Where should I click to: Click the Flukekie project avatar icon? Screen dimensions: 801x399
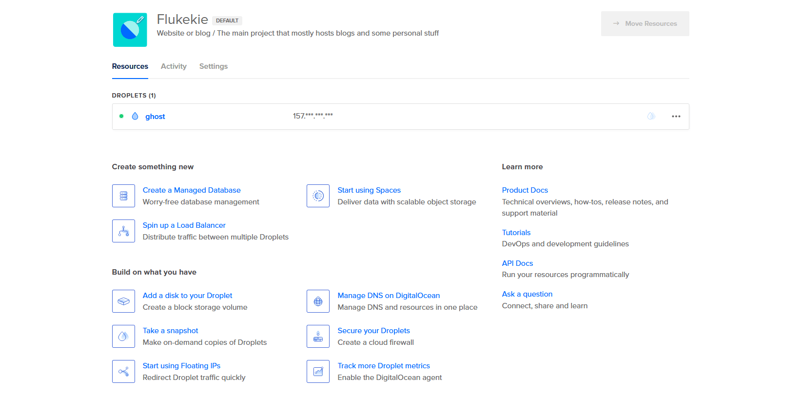tap(130, 30)
